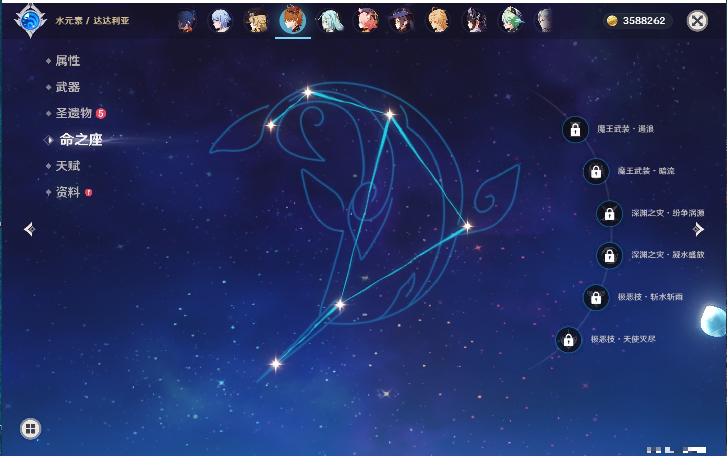Open the 极恶技·天使灭尽 constellation label
Screen dimensions: 727x456
click(623, 339)
